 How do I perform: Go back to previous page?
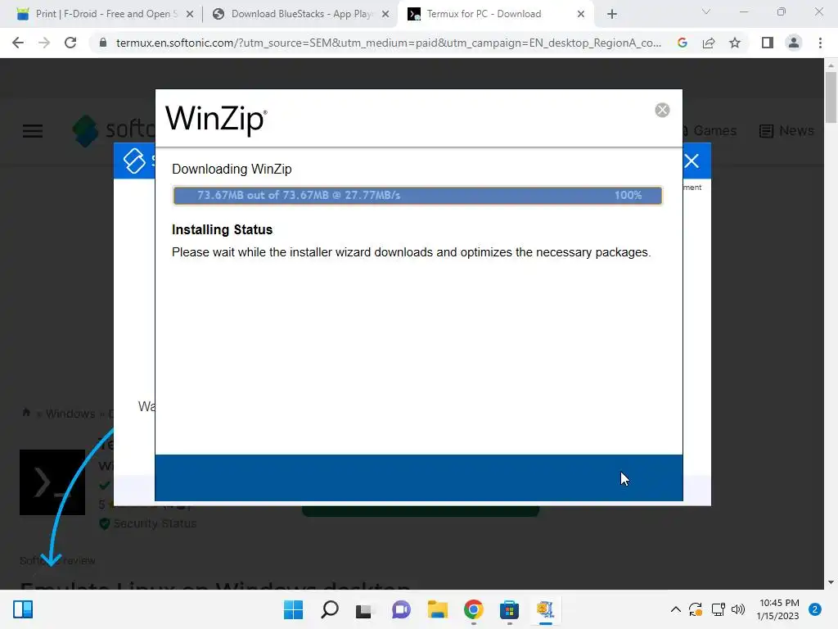click(x=18, y=43)
